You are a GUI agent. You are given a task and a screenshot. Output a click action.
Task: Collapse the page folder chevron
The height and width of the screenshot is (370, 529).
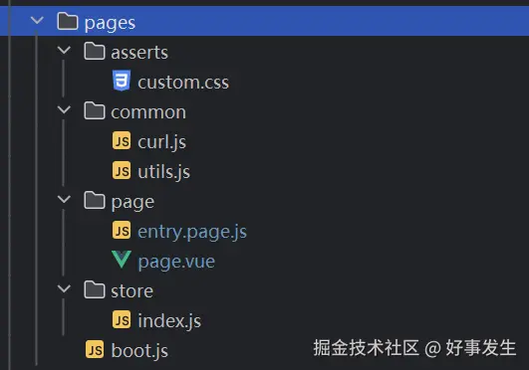(64, 199)
